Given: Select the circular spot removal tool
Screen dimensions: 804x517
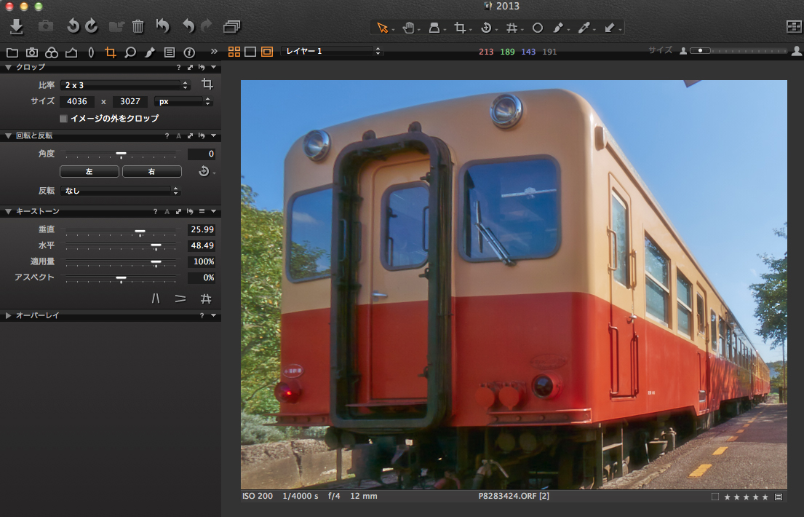Looking at the screenshot, I should point(538,28).
